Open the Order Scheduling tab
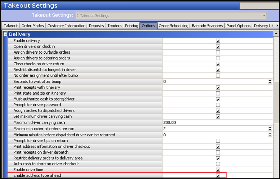280x179 pixels. point(174,26)
